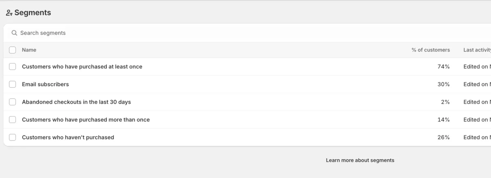This screenshot has height=178, width=491.
Task: Click the magnifying glass search icon
Action: [x=14, y=33]
